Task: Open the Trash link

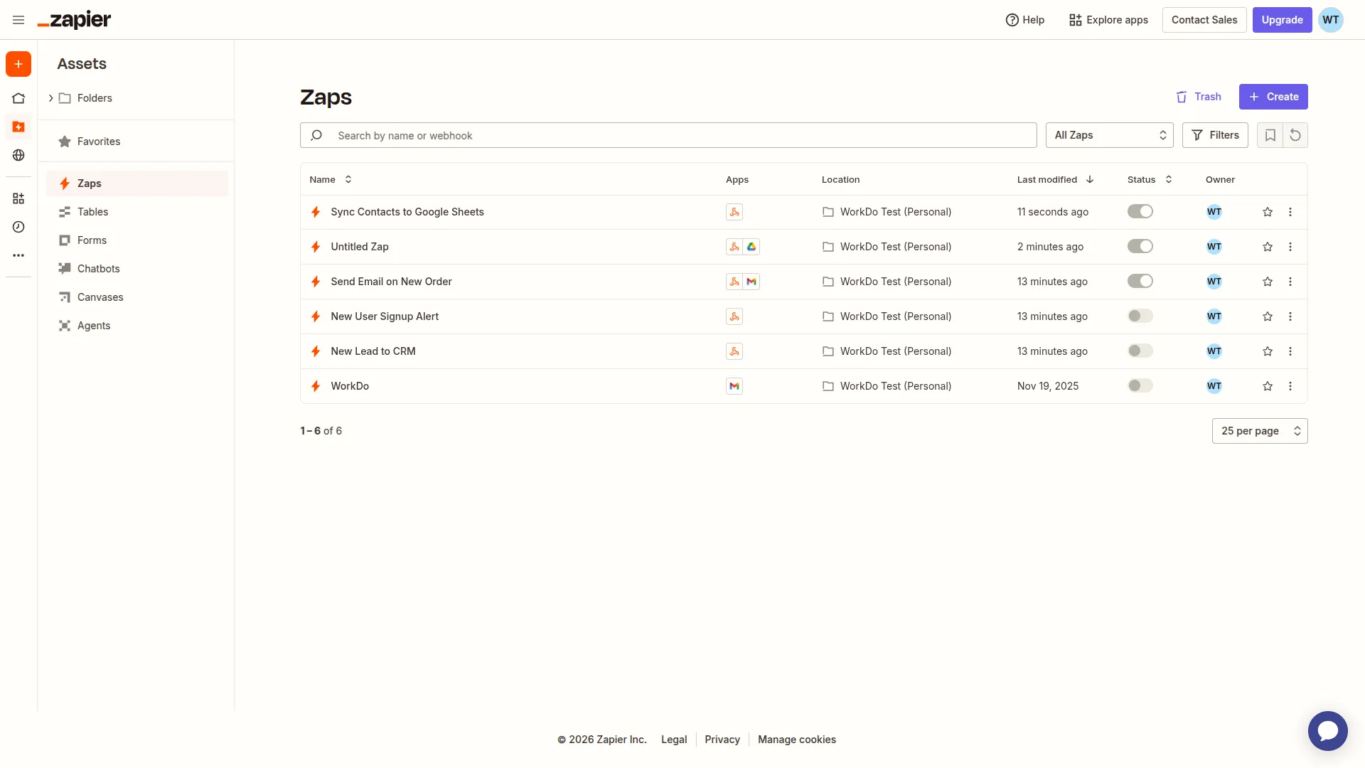Action: 1199,97
